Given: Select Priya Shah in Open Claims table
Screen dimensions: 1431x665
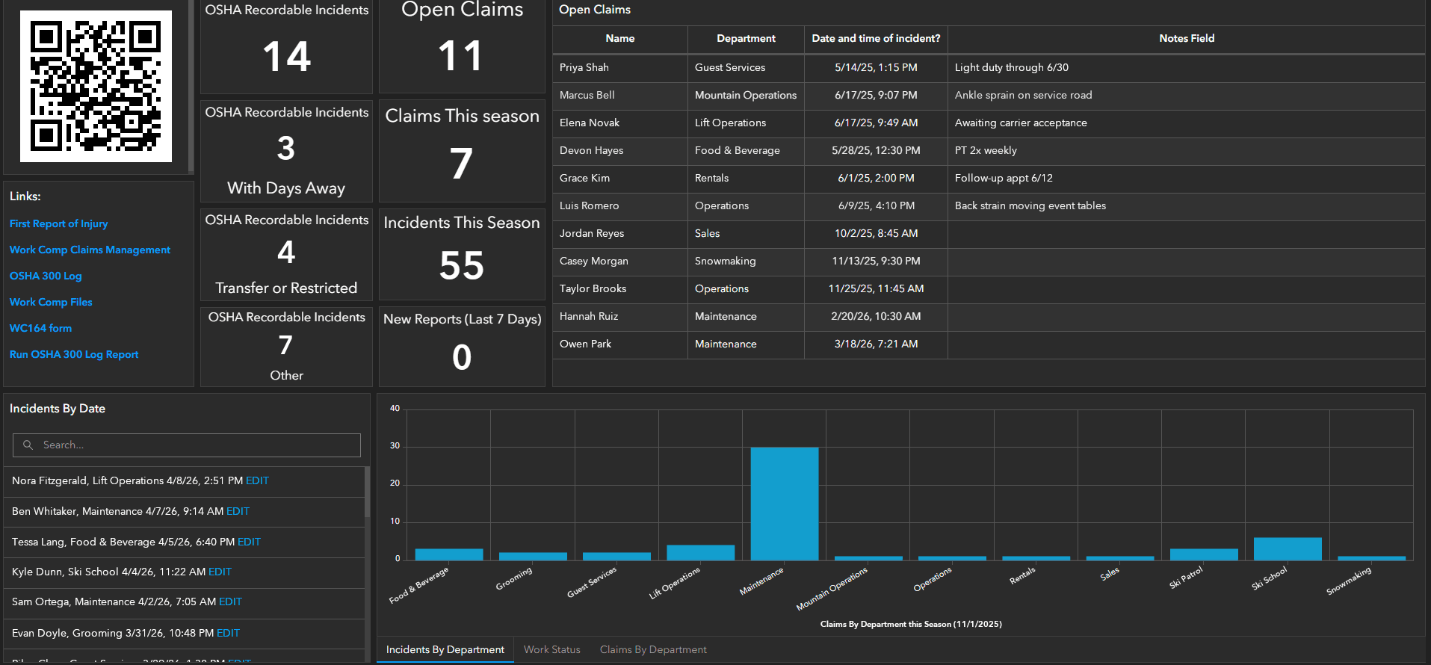Looking at the screenshot, I should (584, 67).
